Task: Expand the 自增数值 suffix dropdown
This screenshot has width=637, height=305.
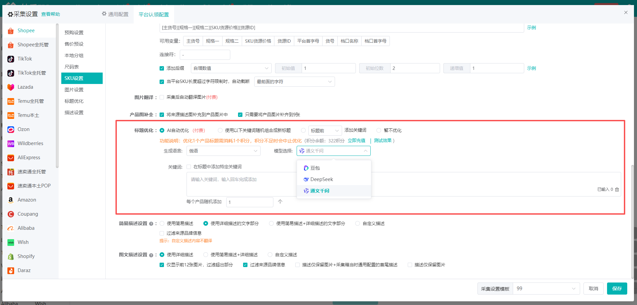Action: tap(231, 68)
